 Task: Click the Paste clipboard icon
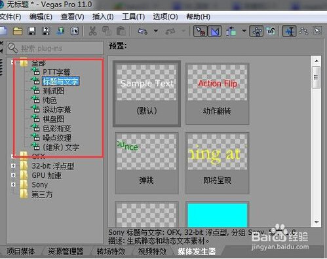point(121,31)
